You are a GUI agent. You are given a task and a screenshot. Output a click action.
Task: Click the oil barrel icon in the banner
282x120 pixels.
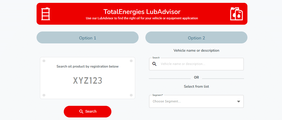coord(46,14)
